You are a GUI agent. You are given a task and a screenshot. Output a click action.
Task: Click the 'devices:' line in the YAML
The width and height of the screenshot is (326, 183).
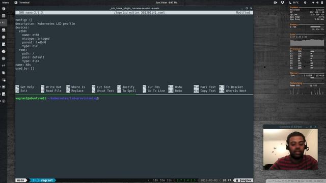pos(22,27)
